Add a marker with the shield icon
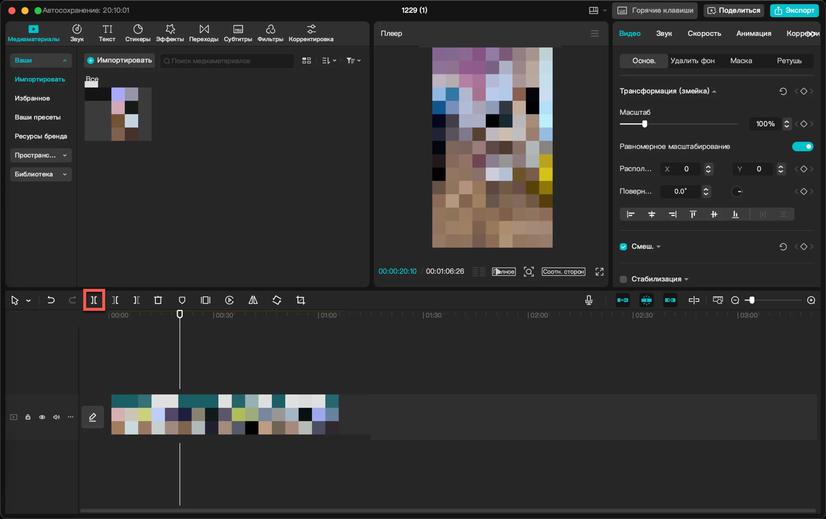This screenshot has width=826, height=519. click(x=182, y=300)
